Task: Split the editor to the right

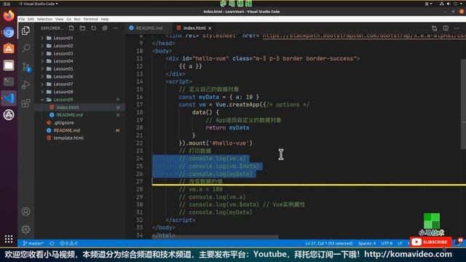Action: coord(446,28)
